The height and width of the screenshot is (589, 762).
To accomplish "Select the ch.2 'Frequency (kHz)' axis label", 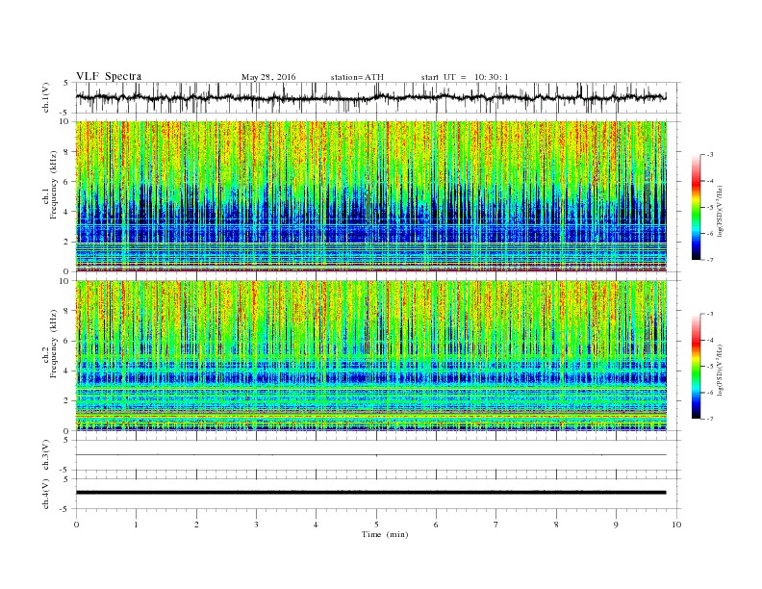I will (x=53, y=343).
